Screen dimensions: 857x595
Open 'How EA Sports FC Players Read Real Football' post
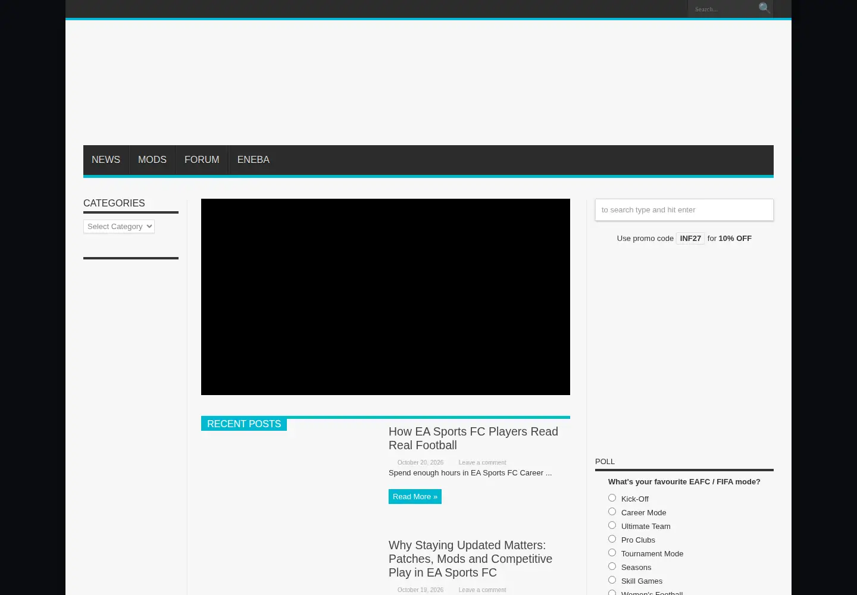coord(473,438)
